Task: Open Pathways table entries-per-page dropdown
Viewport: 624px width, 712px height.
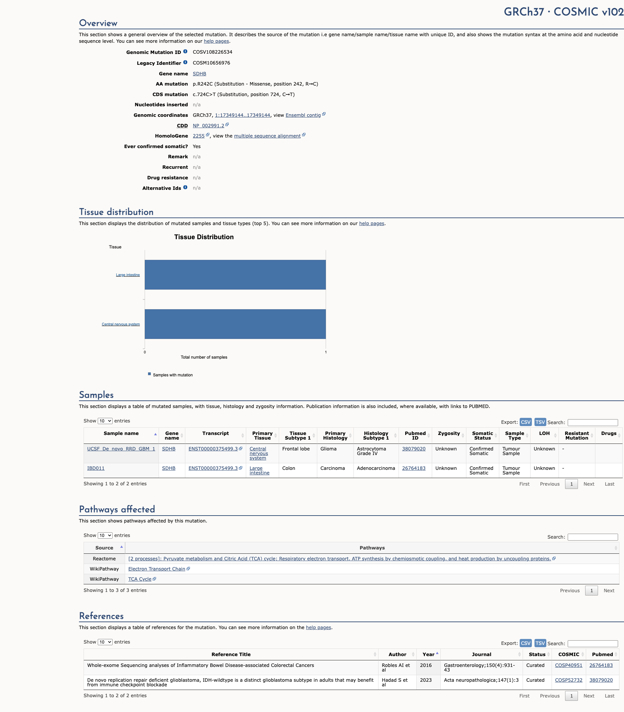Action: [105, 535]
